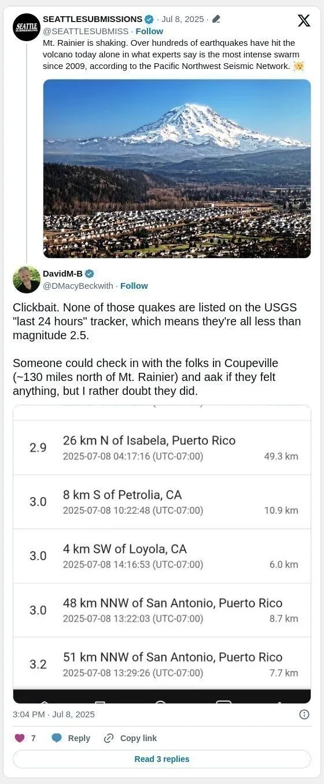The image size is (324, 784).
Task: Like the tweet with heart icon
Action: (x=20, y=738)
